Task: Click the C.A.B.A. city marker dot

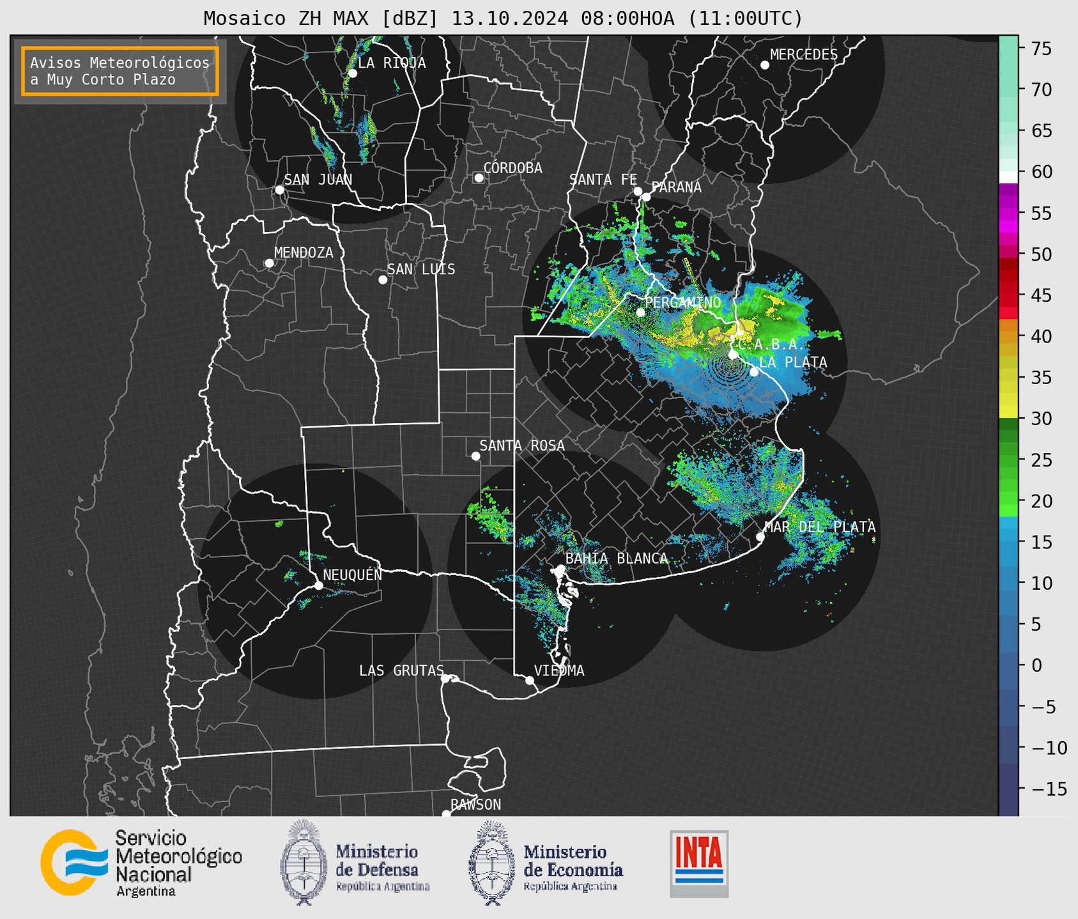Action: click(x=733, y=354)
